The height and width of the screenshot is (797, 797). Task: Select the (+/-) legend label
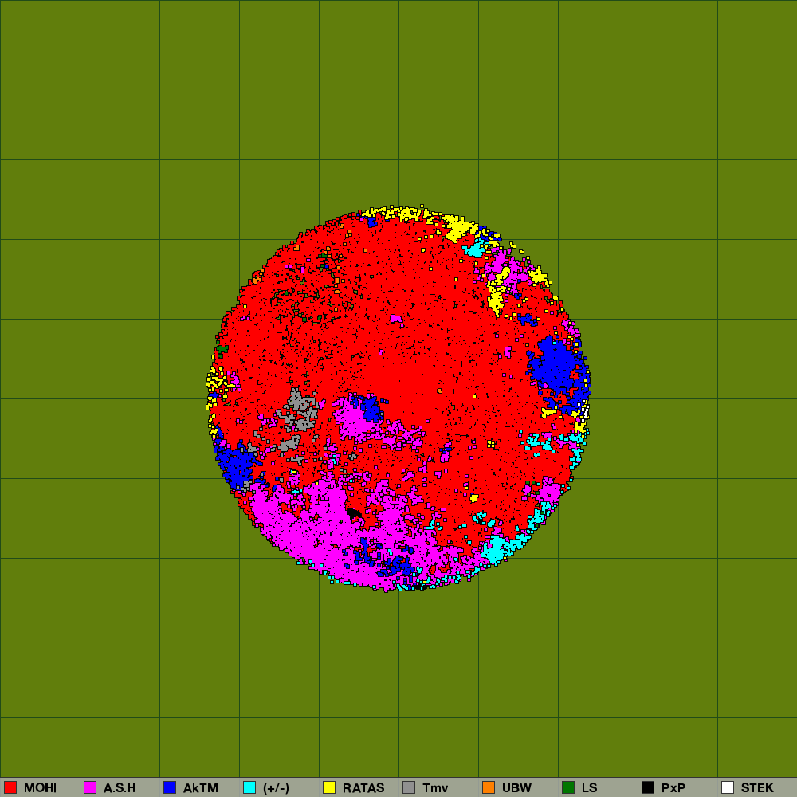point(276,788)
